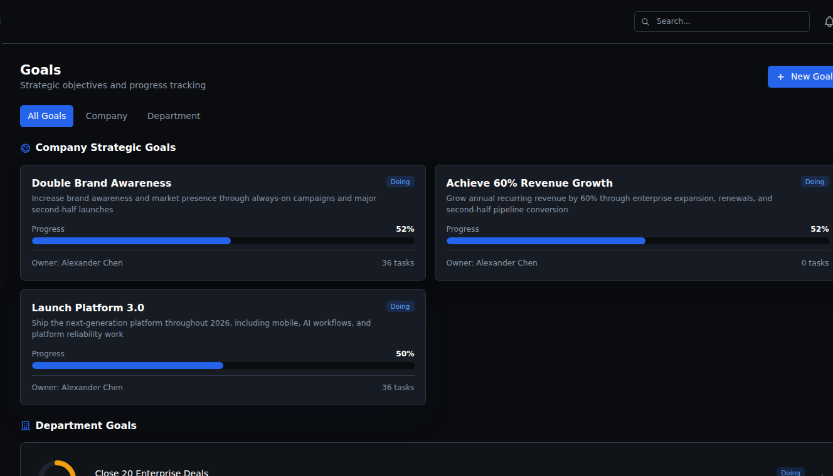Click the Double Brand Awareness description text
Screen dimensions: 833x476
pyautogui.click(x=204, y=204)
